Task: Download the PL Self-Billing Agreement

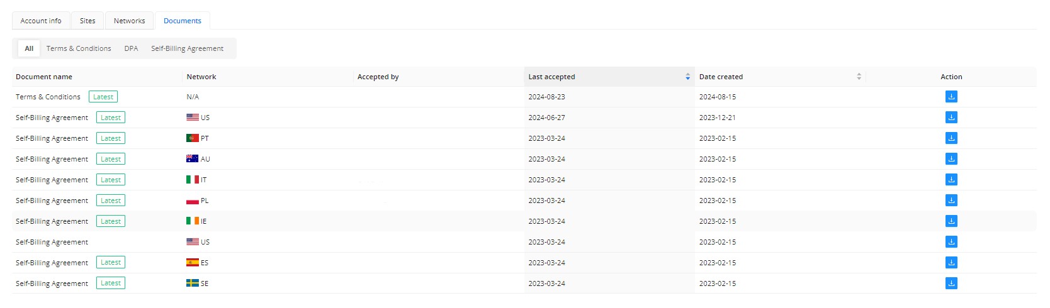Action: click(x=951, y=201)
